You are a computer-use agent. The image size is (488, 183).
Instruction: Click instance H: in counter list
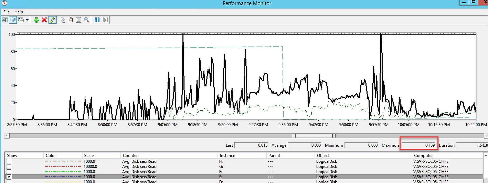221,161
